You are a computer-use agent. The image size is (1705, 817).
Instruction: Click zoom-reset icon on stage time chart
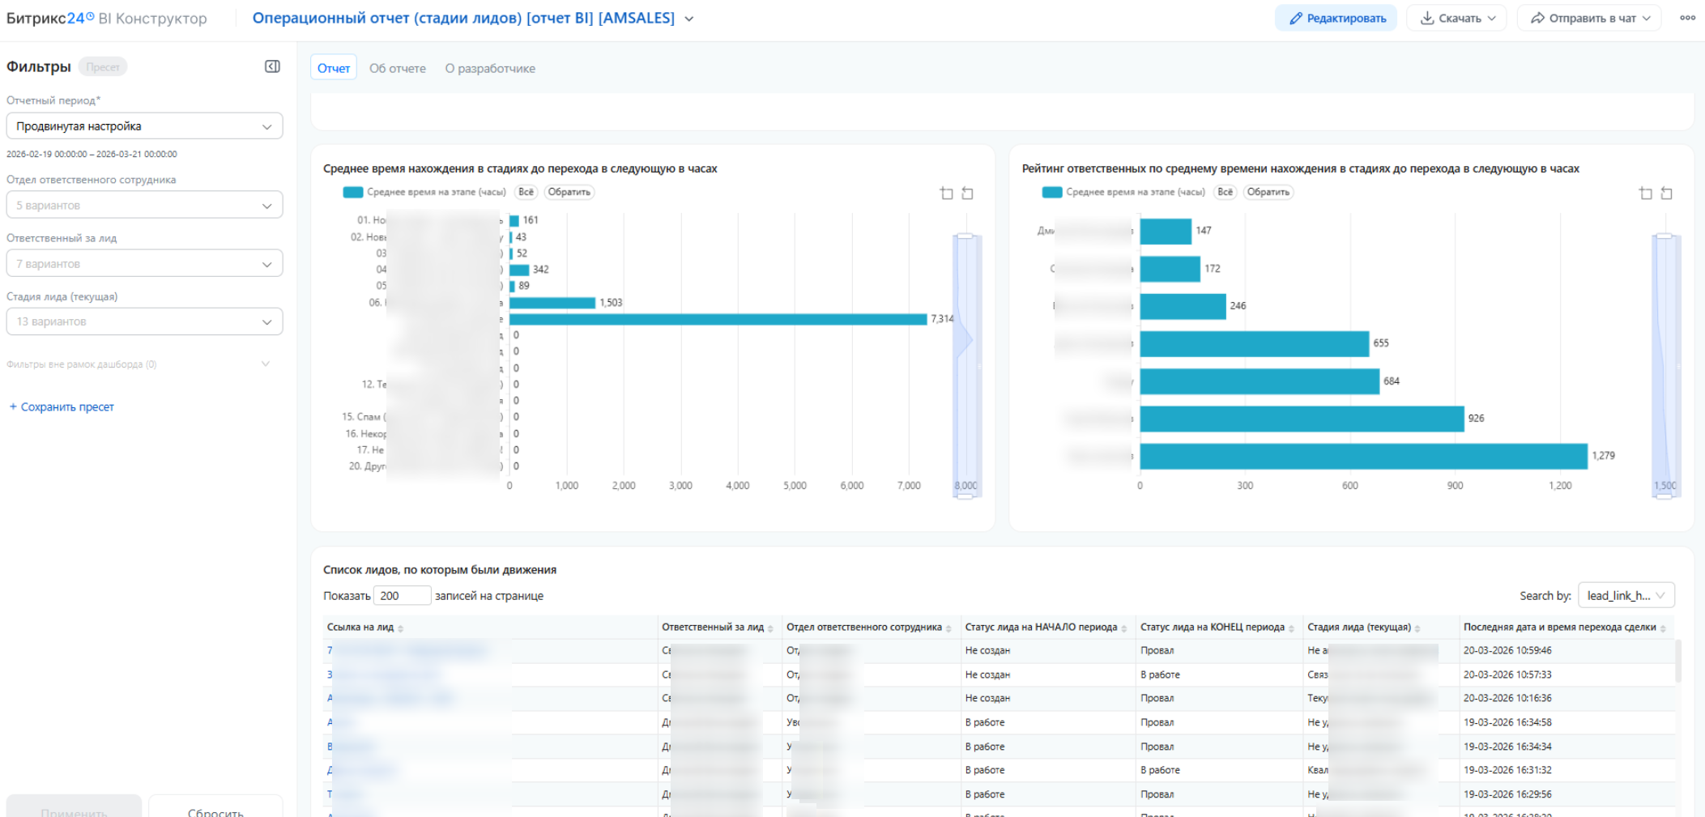point(967,193)
